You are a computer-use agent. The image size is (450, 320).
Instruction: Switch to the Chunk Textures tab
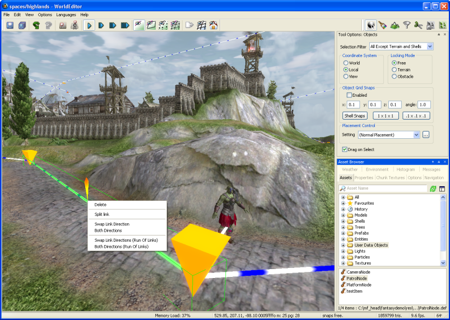(x=390, y=177)
